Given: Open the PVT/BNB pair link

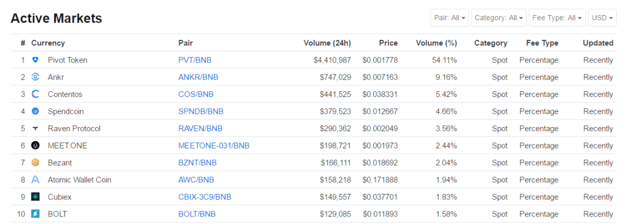Looking at the screenshot, I should [195, 60].
